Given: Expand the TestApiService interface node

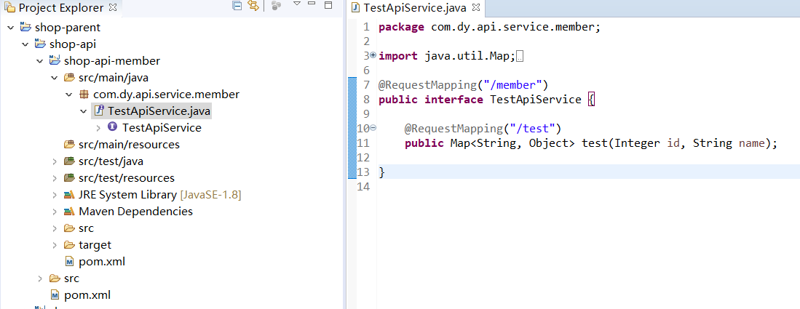Looking at the screenshot, I should coord(98,128).
